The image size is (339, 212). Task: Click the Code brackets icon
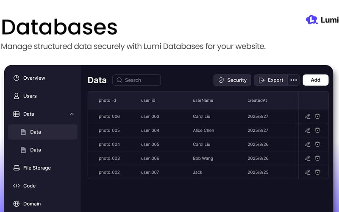pos(16,186)
